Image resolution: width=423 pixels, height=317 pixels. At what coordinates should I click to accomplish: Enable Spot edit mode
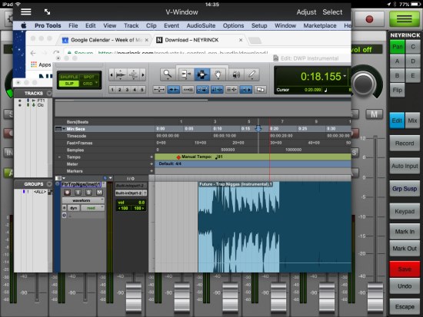[89, 77]
